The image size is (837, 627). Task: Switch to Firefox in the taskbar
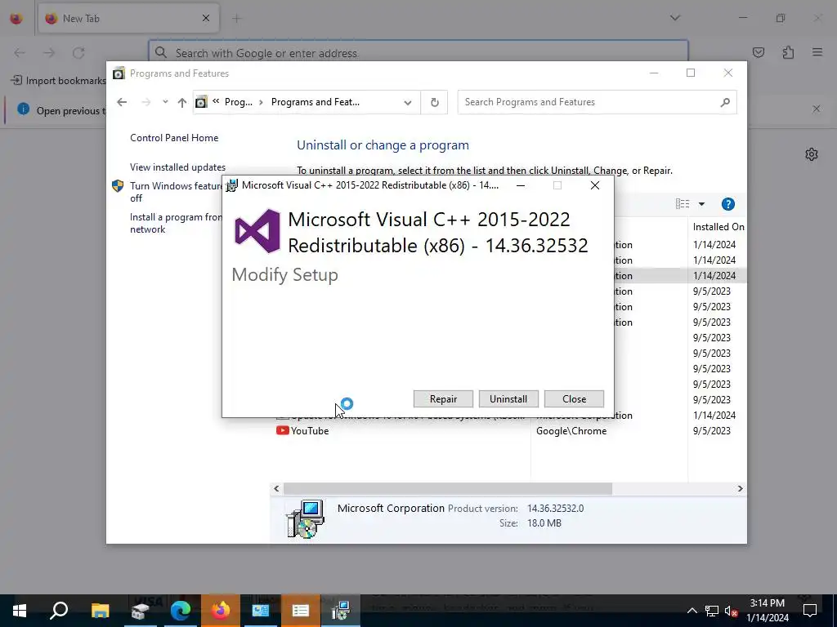pyautogui.click(x=221, y=611)
